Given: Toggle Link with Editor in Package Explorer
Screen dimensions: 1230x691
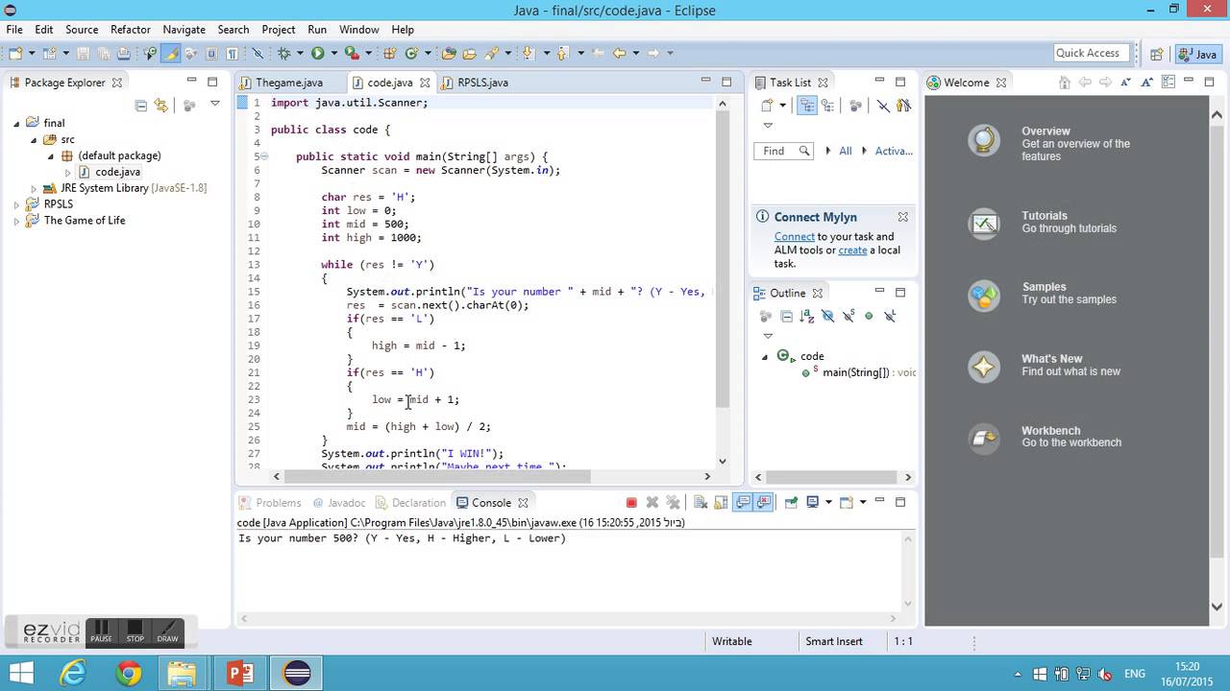Looking at the screenshot, I should pyautogui.click(x=160, y=106).
